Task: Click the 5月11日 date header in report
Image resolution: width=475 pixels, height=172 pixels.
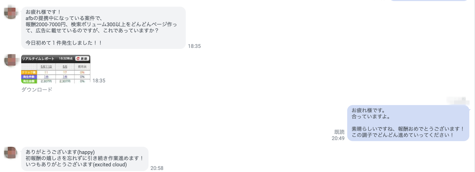Action: (46, 67)
